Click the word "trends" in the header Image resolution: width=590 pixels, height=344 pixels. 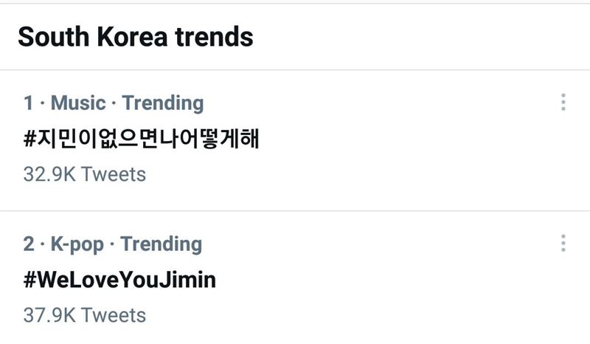click(215, 36)
